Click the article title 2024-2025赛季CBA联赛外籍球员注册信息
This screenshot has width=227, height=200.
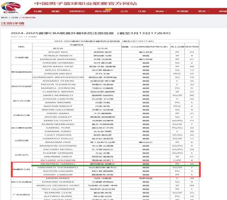click(91, 33)
